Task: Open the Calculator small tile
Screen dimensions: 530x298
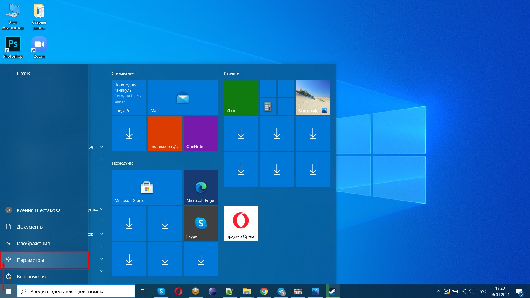Action: pos(268,106)
